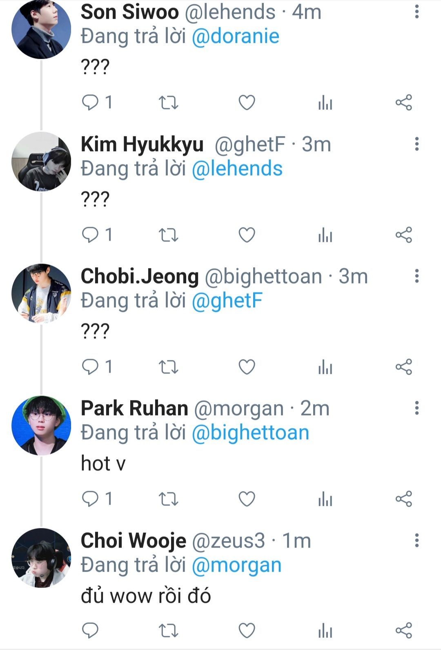Open Choi Wooje's avatar
This screenshot has width=441, height=650.
point(41,558)
